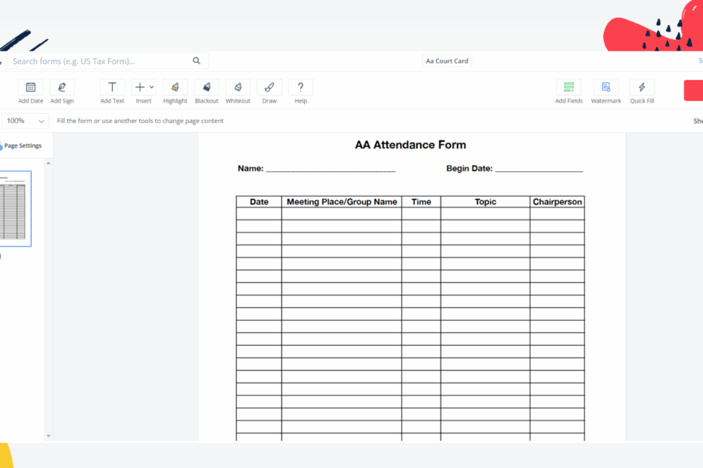Click the search magnifier icon

(196, 60)
